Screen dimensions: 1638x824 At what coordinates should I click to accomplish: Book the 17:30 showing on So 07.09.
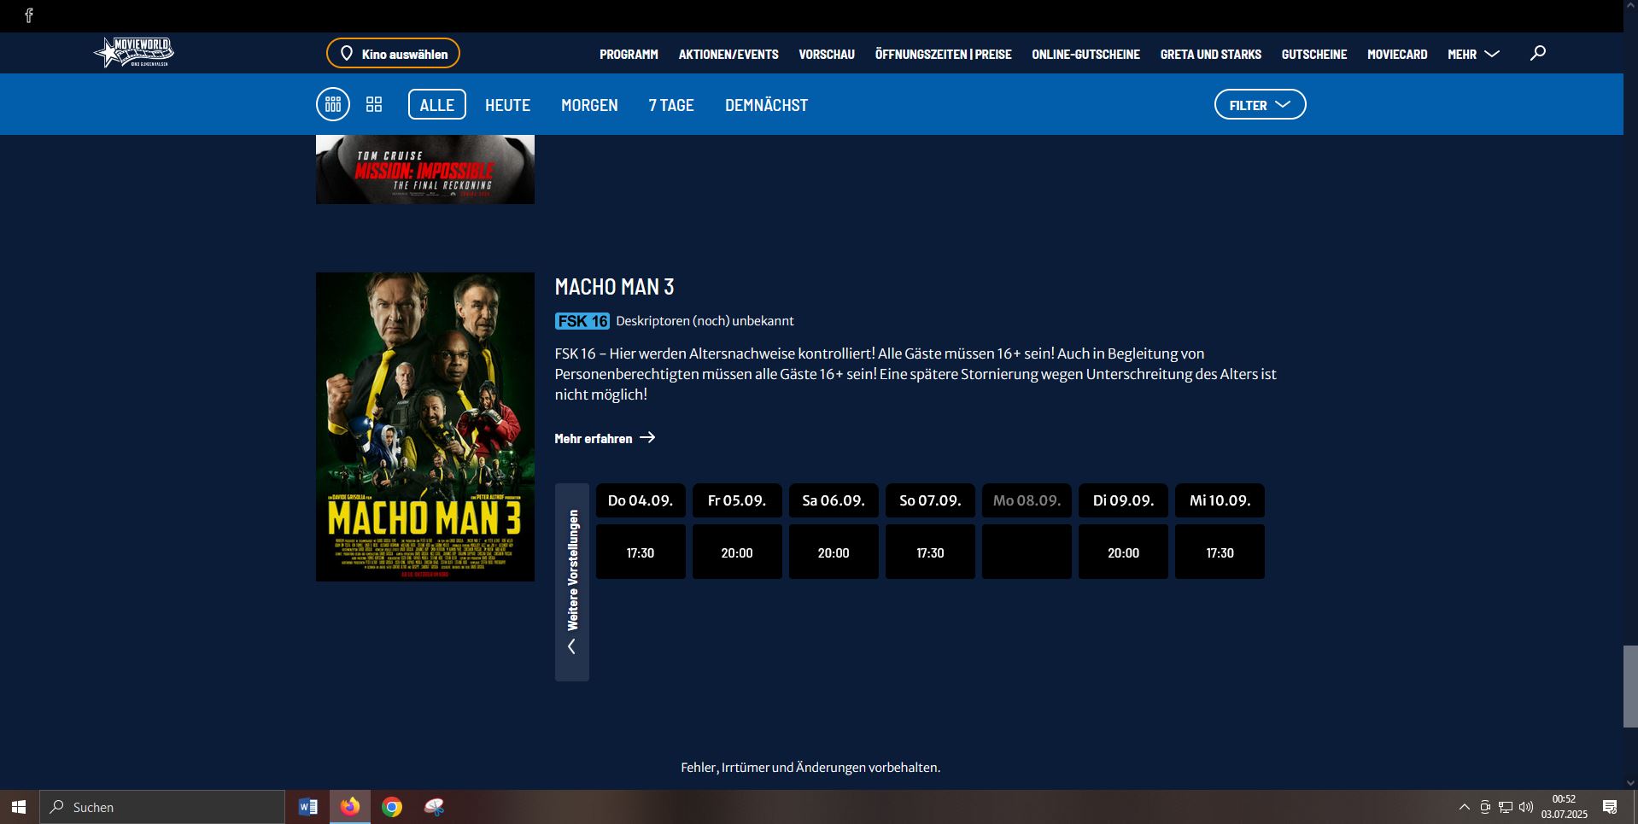(930, 552)
